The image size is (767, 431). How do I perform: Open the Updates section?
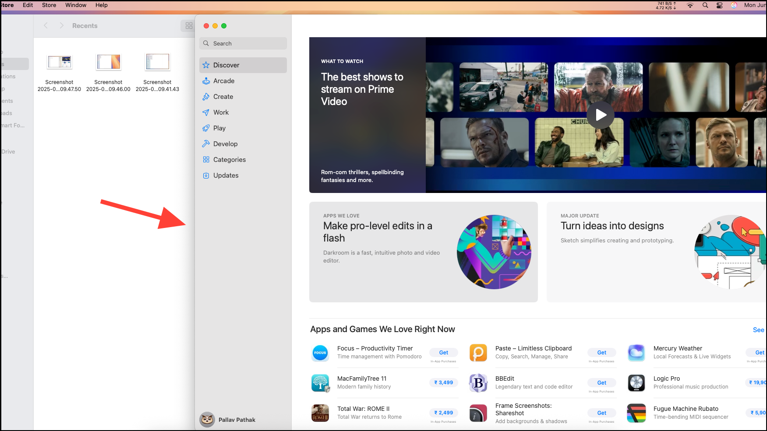tap(243, 175)
